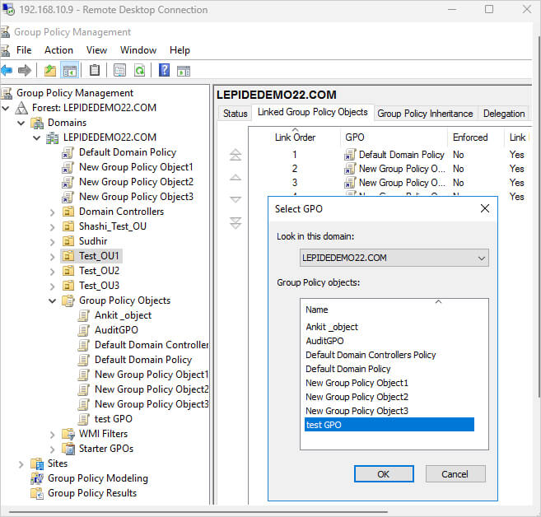Image resolution: width=541 pixels, height=517 pixels.
Task: Click the Sites folder icon
Action: [37, 463]
